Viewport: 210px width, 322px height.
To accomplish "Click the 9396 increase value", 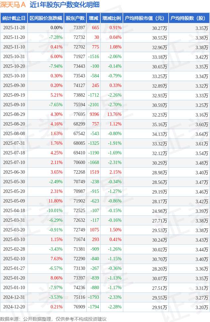I will click(94, 115).
